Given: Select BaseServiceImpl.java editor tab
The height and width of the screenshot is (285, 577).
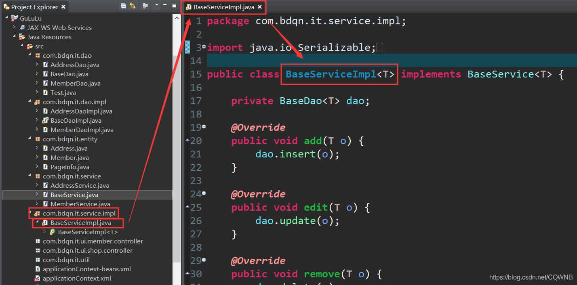Looking at the screenshot, I should 223,7.
